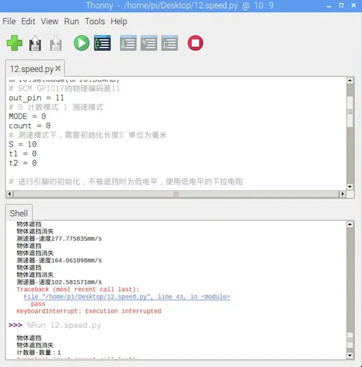362x367 pixels.
Task: Open the View menu
Action: [x=49, y=21]
